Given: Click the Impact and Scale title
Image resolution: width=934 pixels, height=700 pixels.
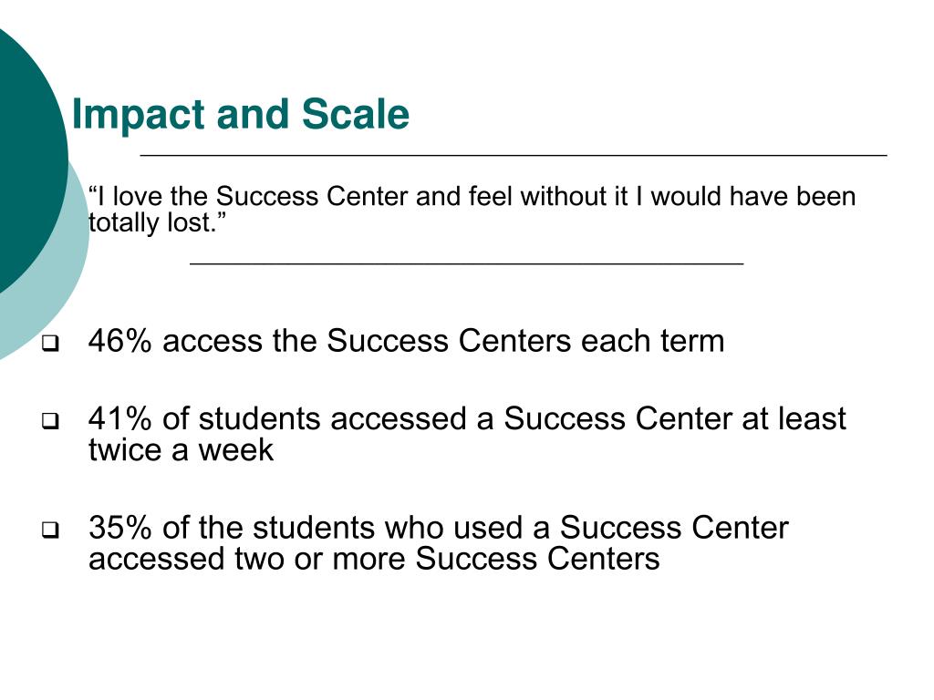Looking at the screenshot, I should [240, 114].
